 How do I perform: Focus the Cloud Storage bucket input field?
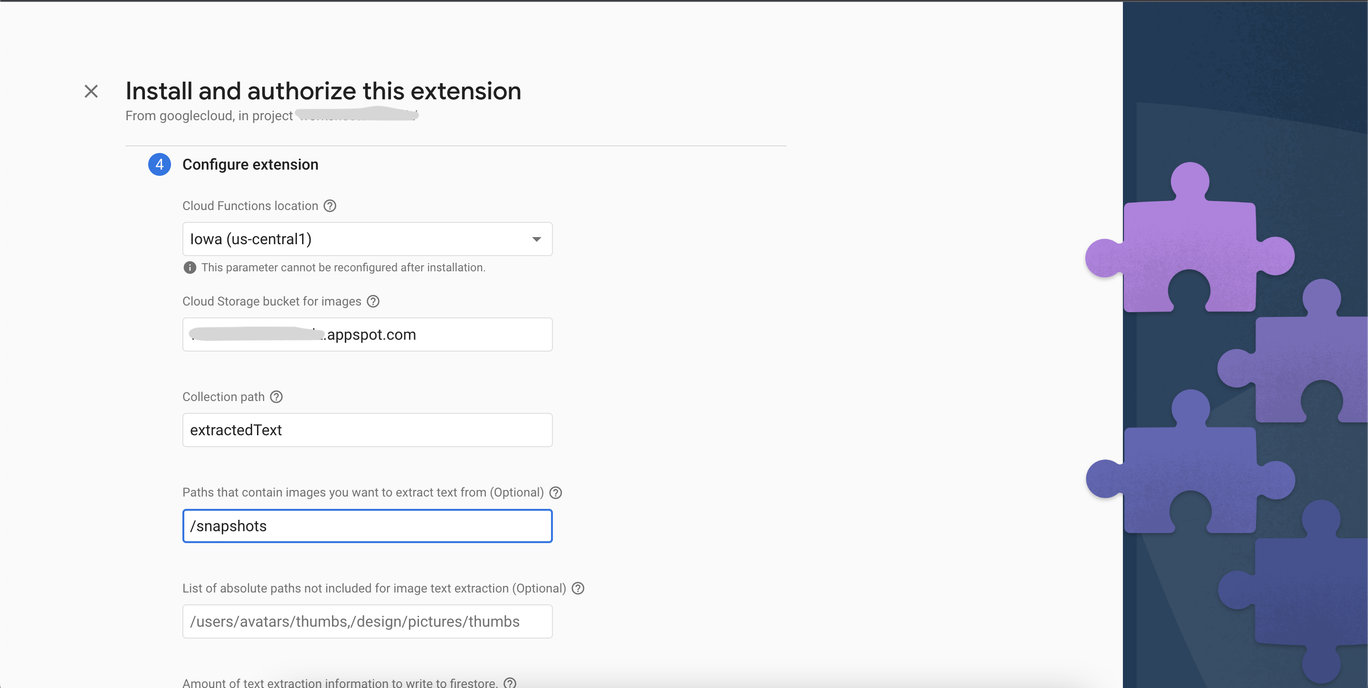click(x=368, y=334)
